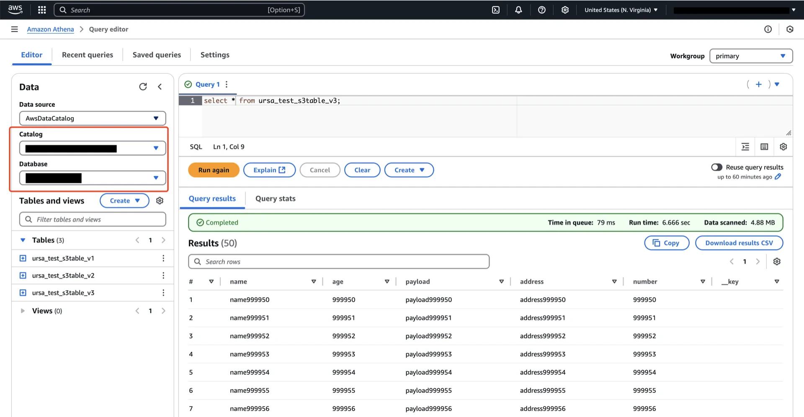
Task: Go to previous results page
Action: [732, 262]
